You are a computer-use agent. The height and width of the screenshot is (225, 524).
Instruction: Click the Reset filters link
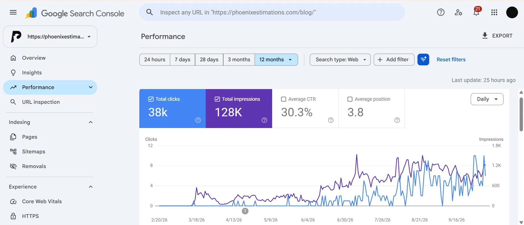[x=451, y=59]
